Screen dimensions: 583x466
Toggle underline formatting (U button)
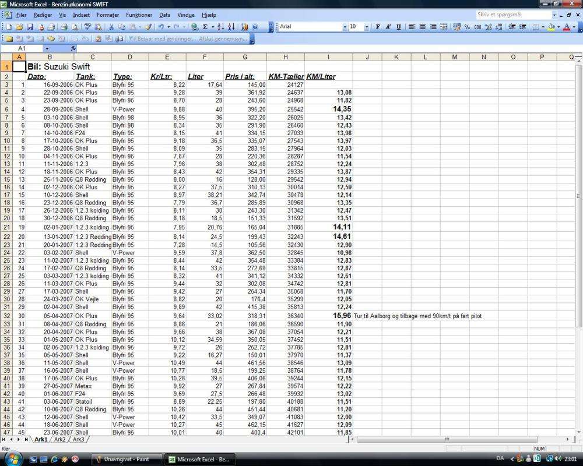pos(399,27)
